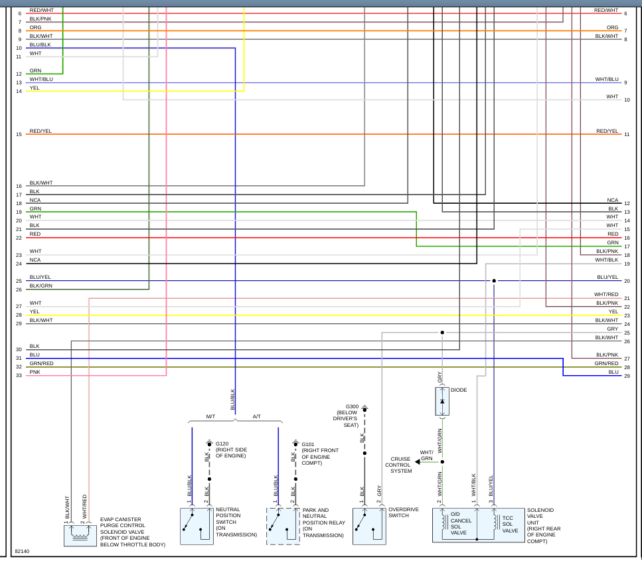Select the M/T branch label
Image resolution: width=642 pixels, height=565 pixels.
tap(210, 416)
